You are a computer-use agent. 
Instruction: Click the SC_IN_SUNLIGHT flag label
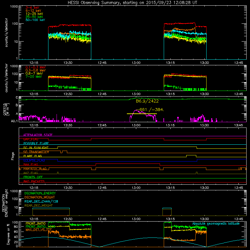tap(36, 147)
